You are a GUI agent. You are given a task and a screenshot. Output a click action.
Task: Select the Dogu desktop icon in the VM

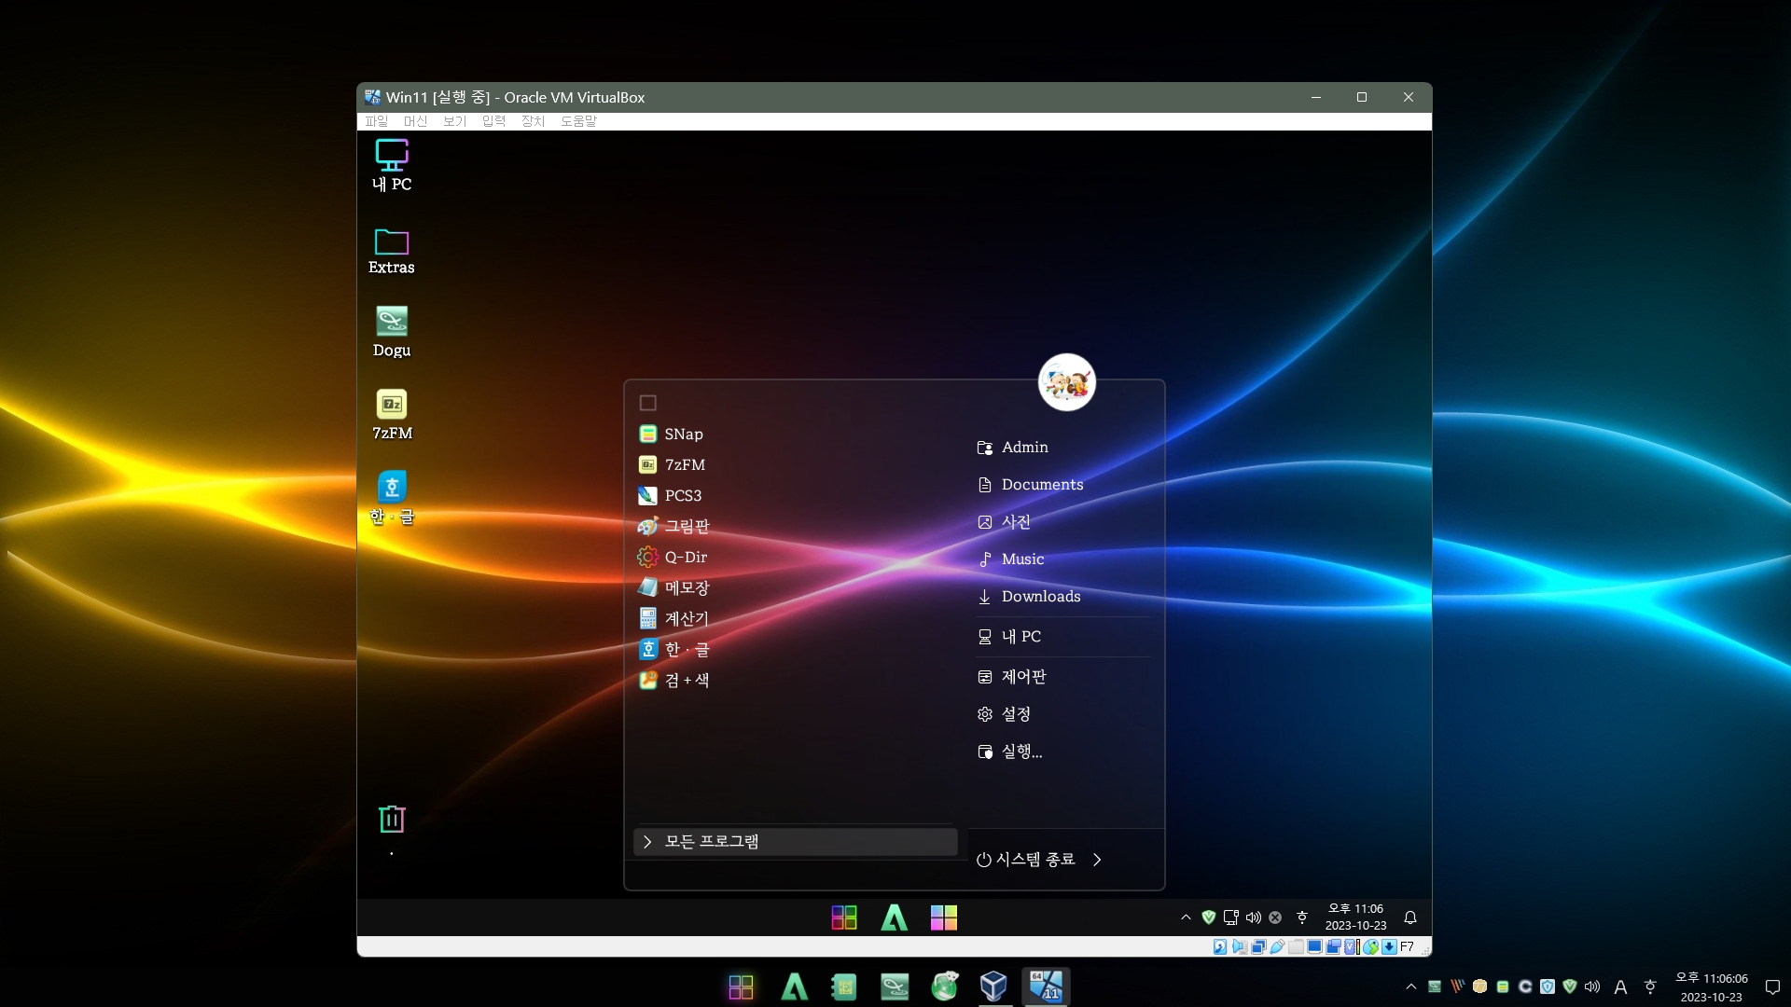tap(392, 332)
